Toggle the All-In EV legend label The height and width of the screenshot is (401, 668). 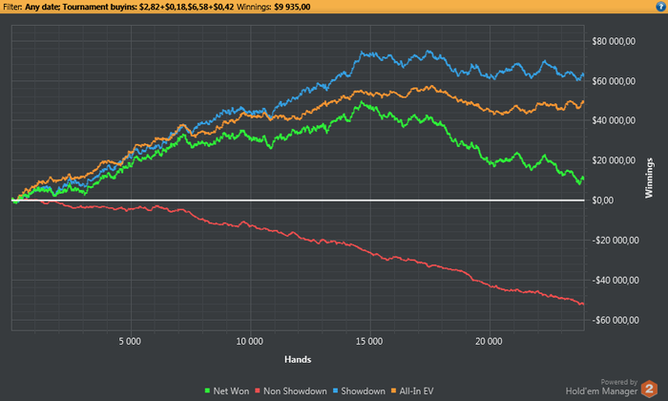[416, 390]
